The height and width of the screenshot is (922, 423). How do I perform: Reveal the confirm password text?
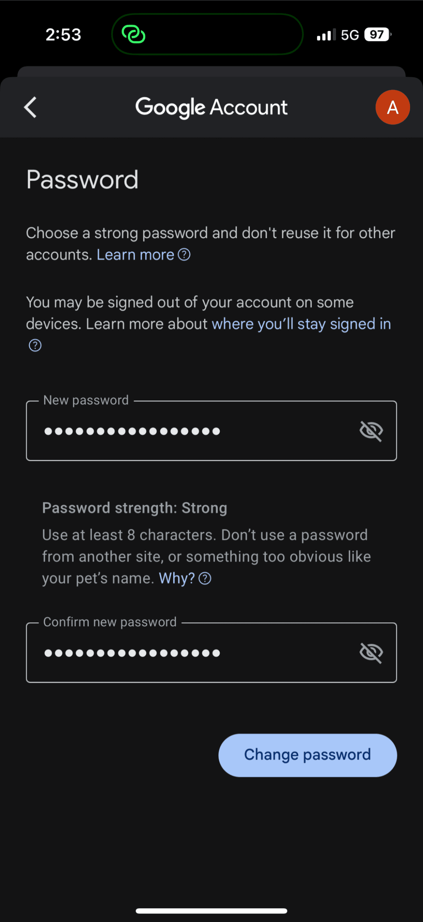(x=372, y=652)
